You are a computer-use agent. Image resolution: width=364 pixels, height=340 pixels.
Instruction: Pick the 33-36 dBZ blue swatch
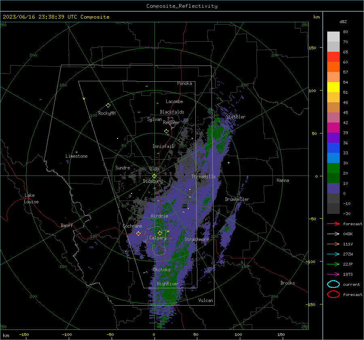pos(333,148)
